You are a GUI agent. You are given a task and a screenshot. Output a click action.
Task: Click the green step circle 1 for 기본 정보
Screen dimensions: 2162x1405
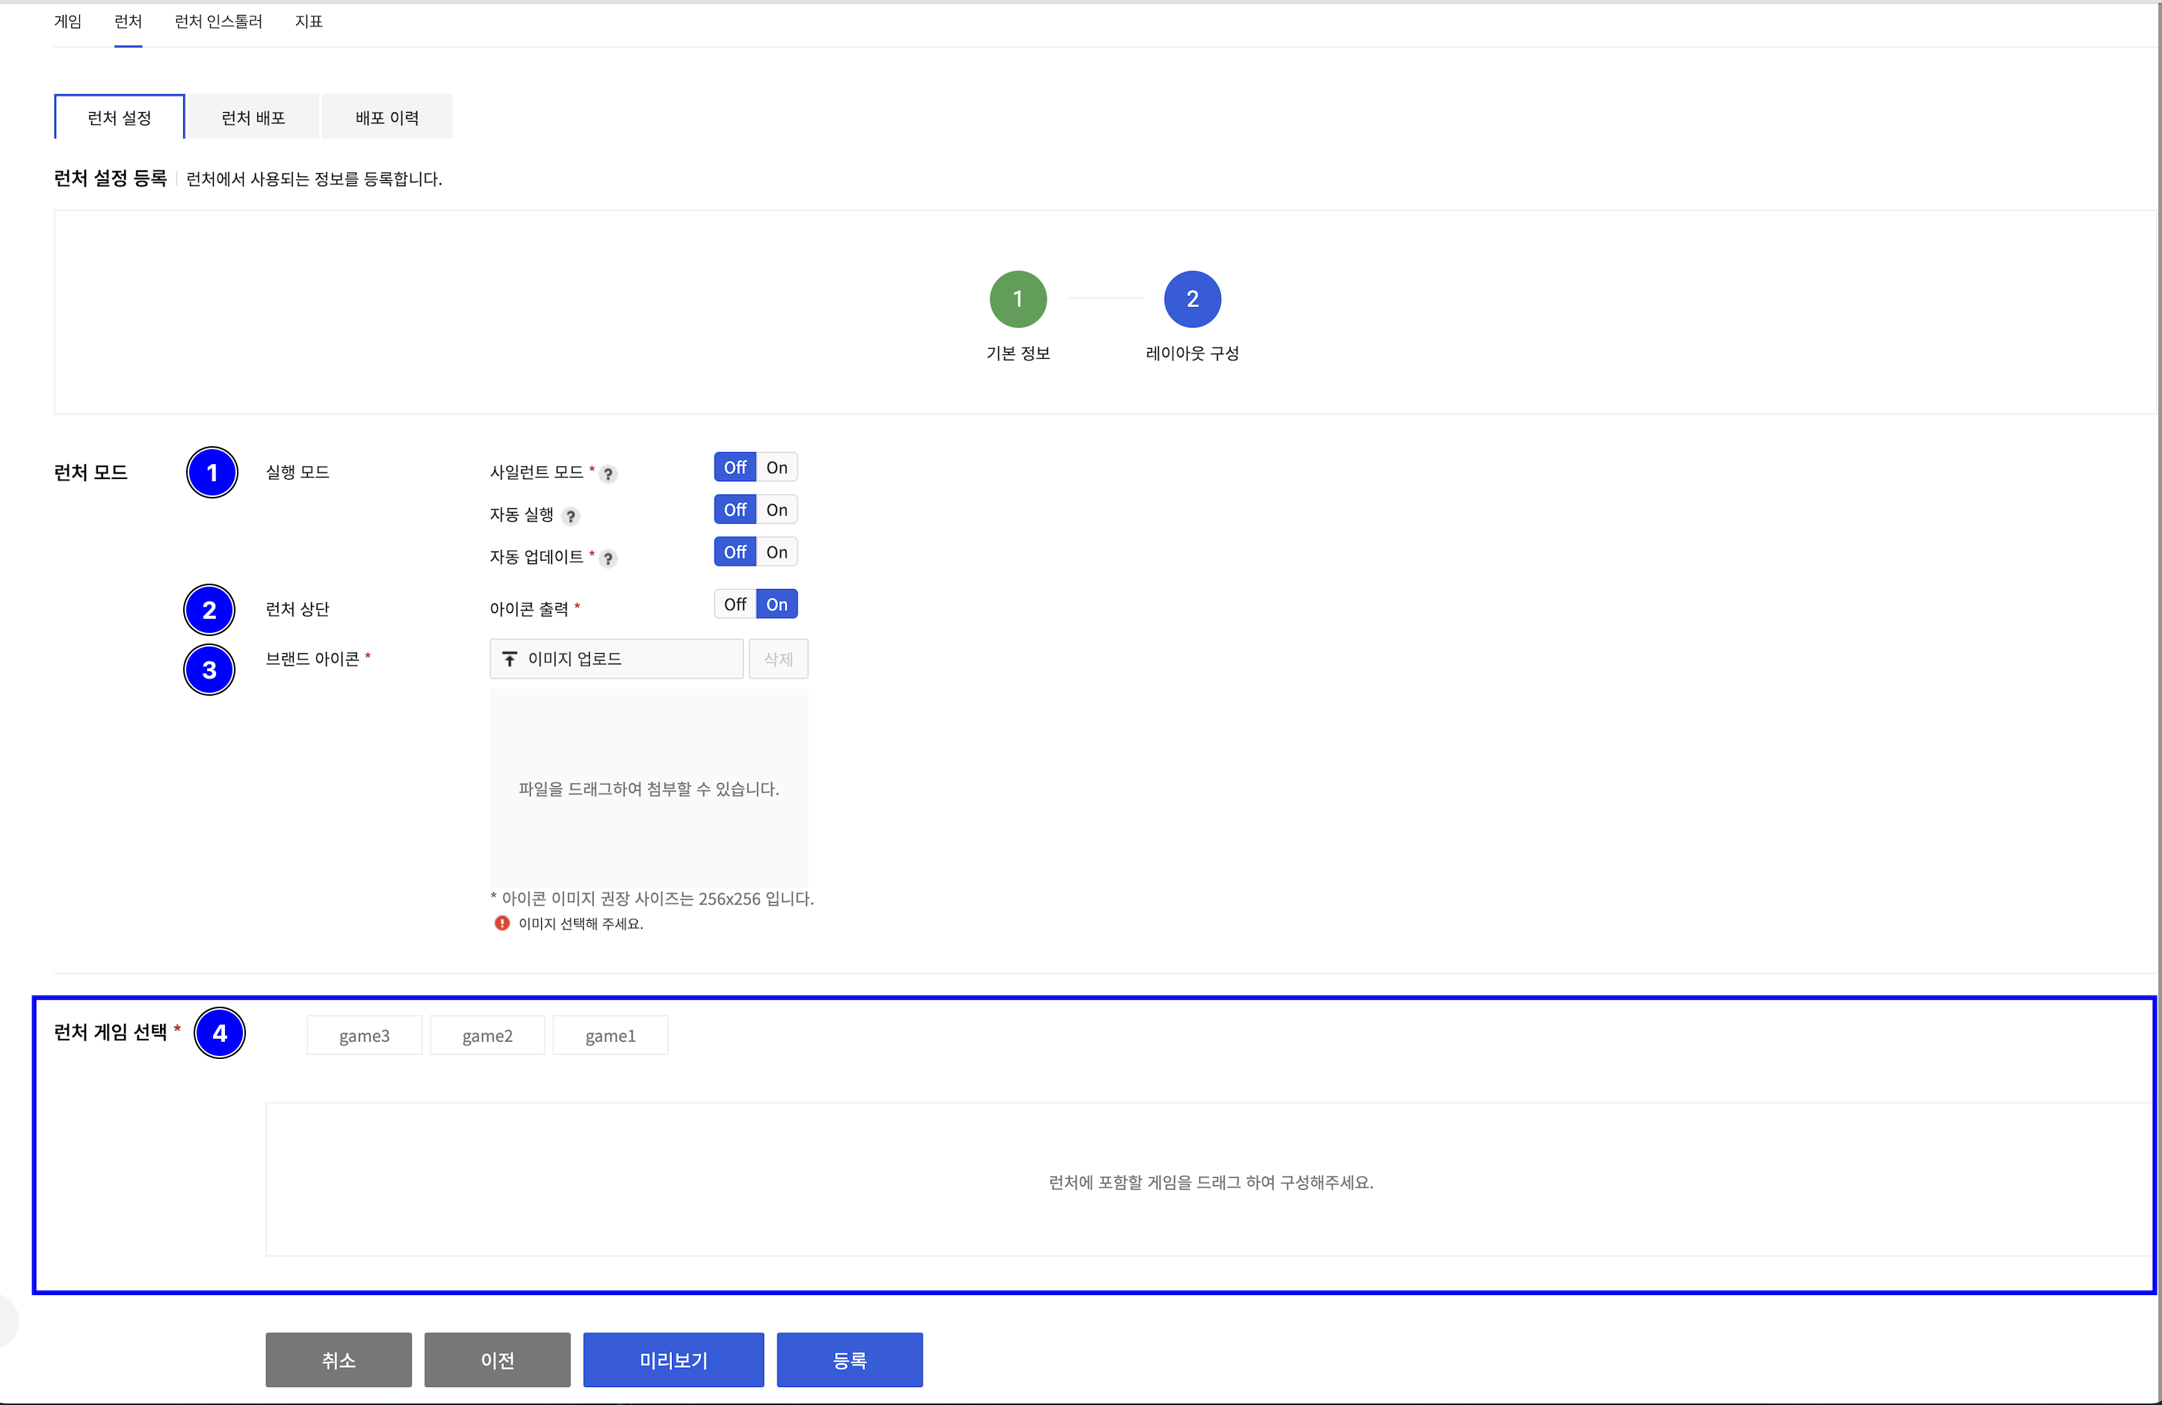click(x=1018, y=299)
